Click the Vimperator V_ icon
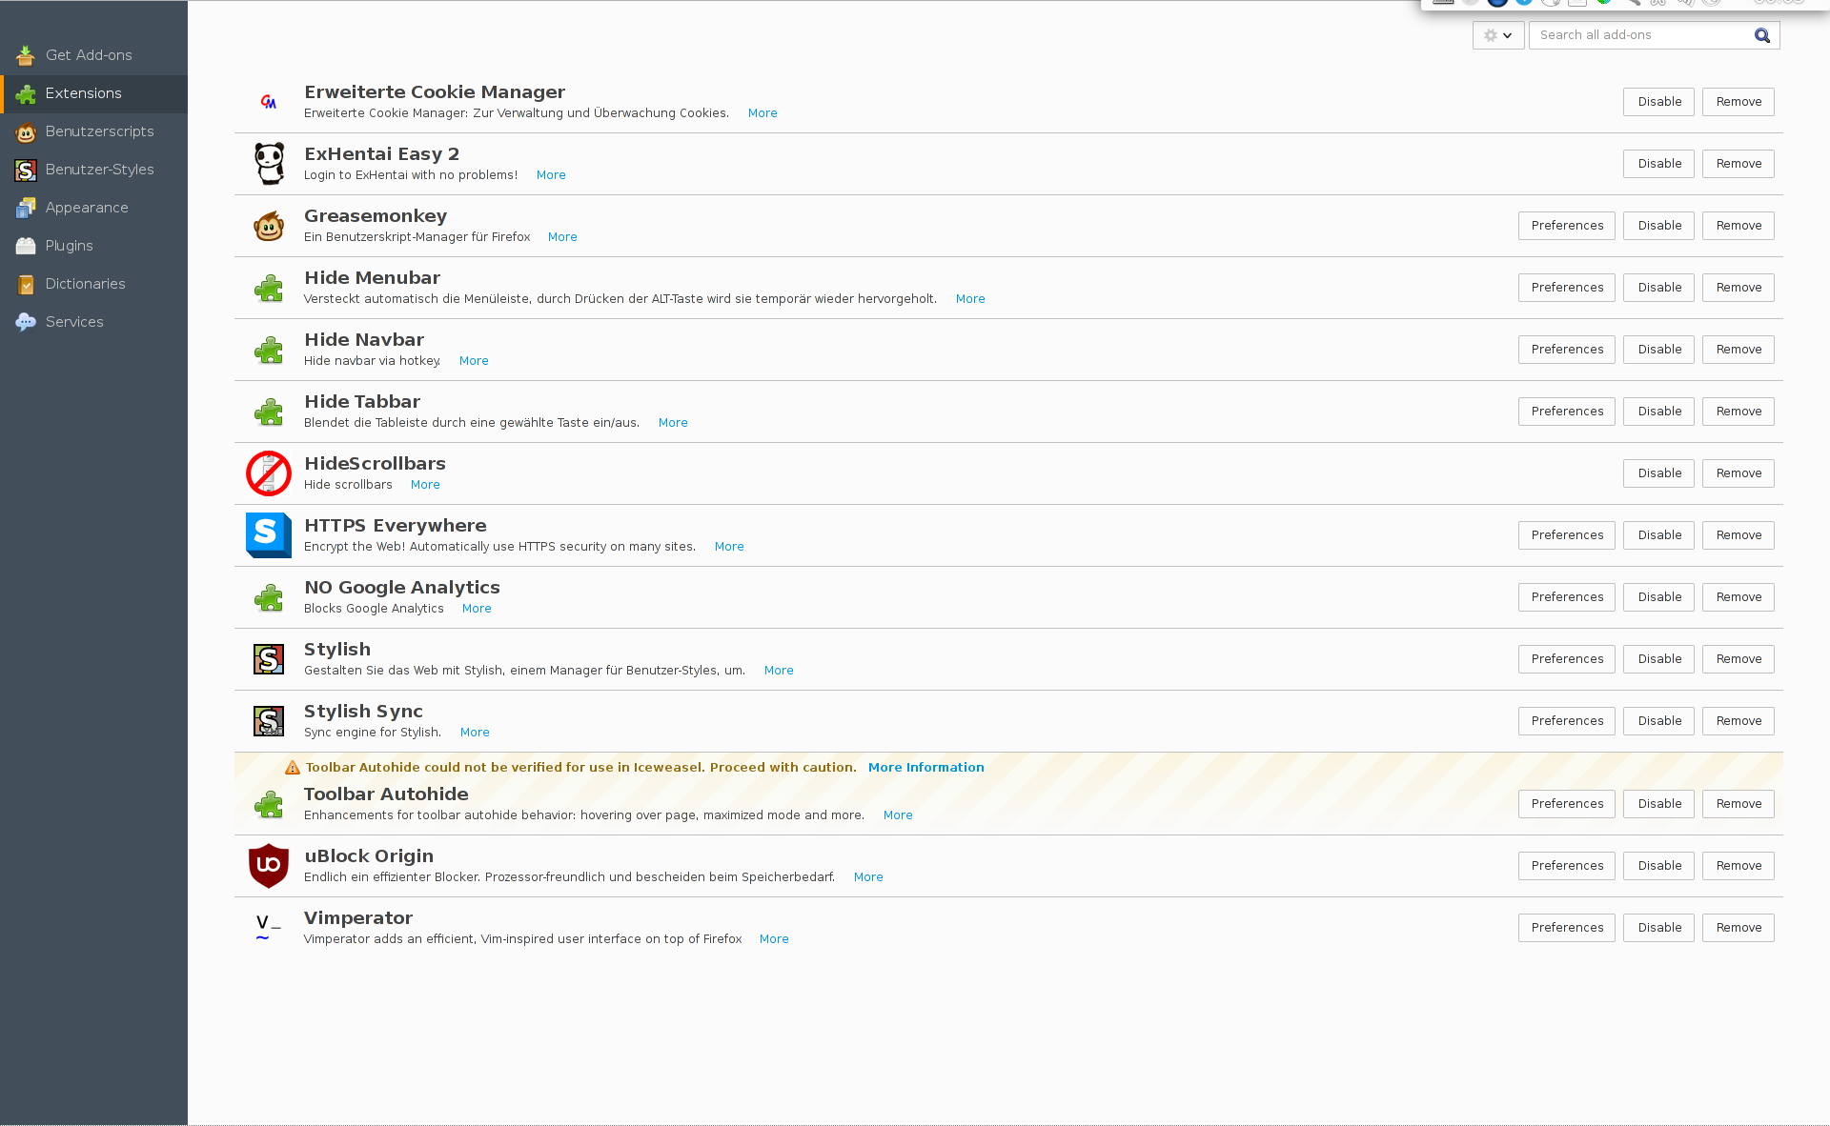The width and height of the screenshot is (1830, 1126). (268, 928)
